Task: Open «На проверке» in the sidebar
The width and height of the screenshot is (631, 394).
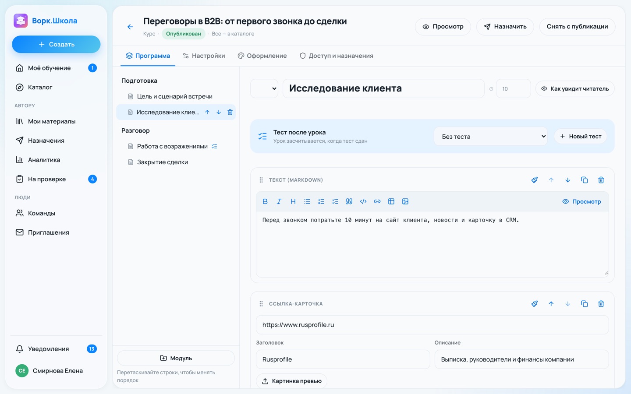Action: [x=56, y=179]
